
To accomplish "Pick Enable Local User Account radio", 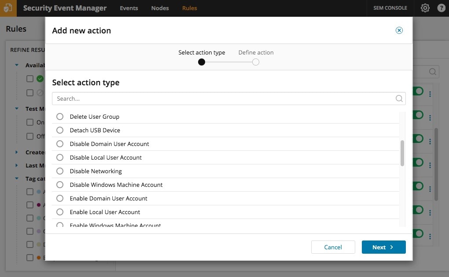I will [60, 212].
